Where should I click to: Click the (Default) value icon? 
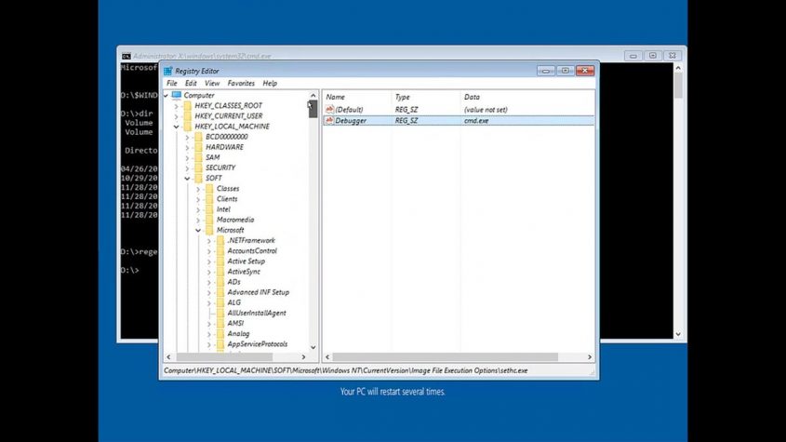click(329, 110)
